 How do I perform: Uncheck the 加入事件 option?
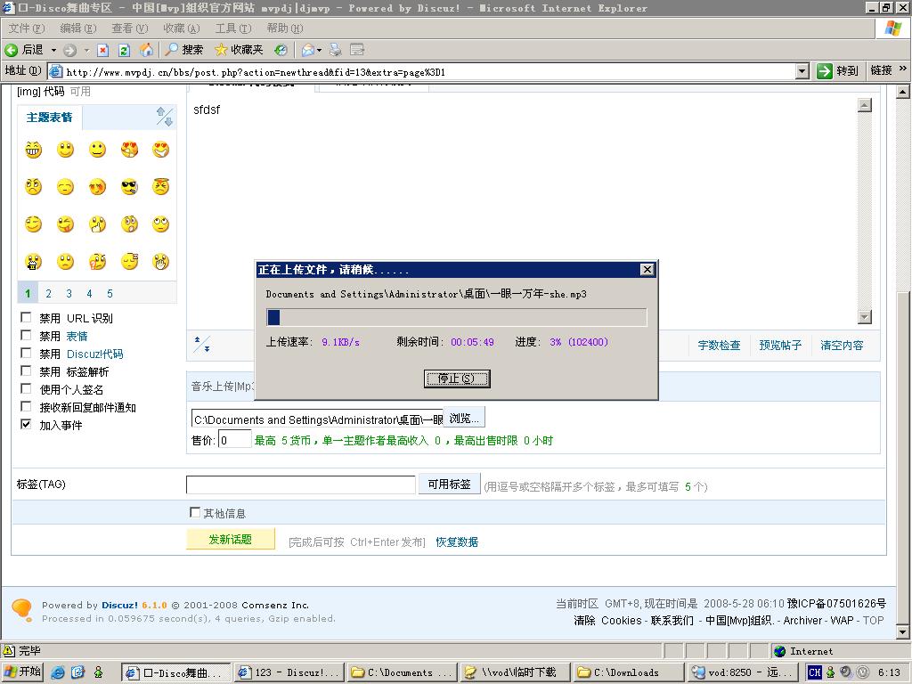(26, 425)
